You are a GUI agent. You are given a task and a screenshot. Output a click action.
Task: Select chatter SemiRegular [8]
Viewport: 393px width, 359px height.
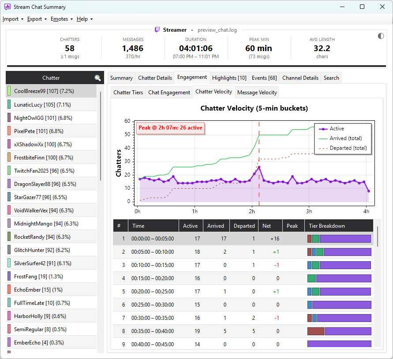pyautogui.click(x=51, y=329)
